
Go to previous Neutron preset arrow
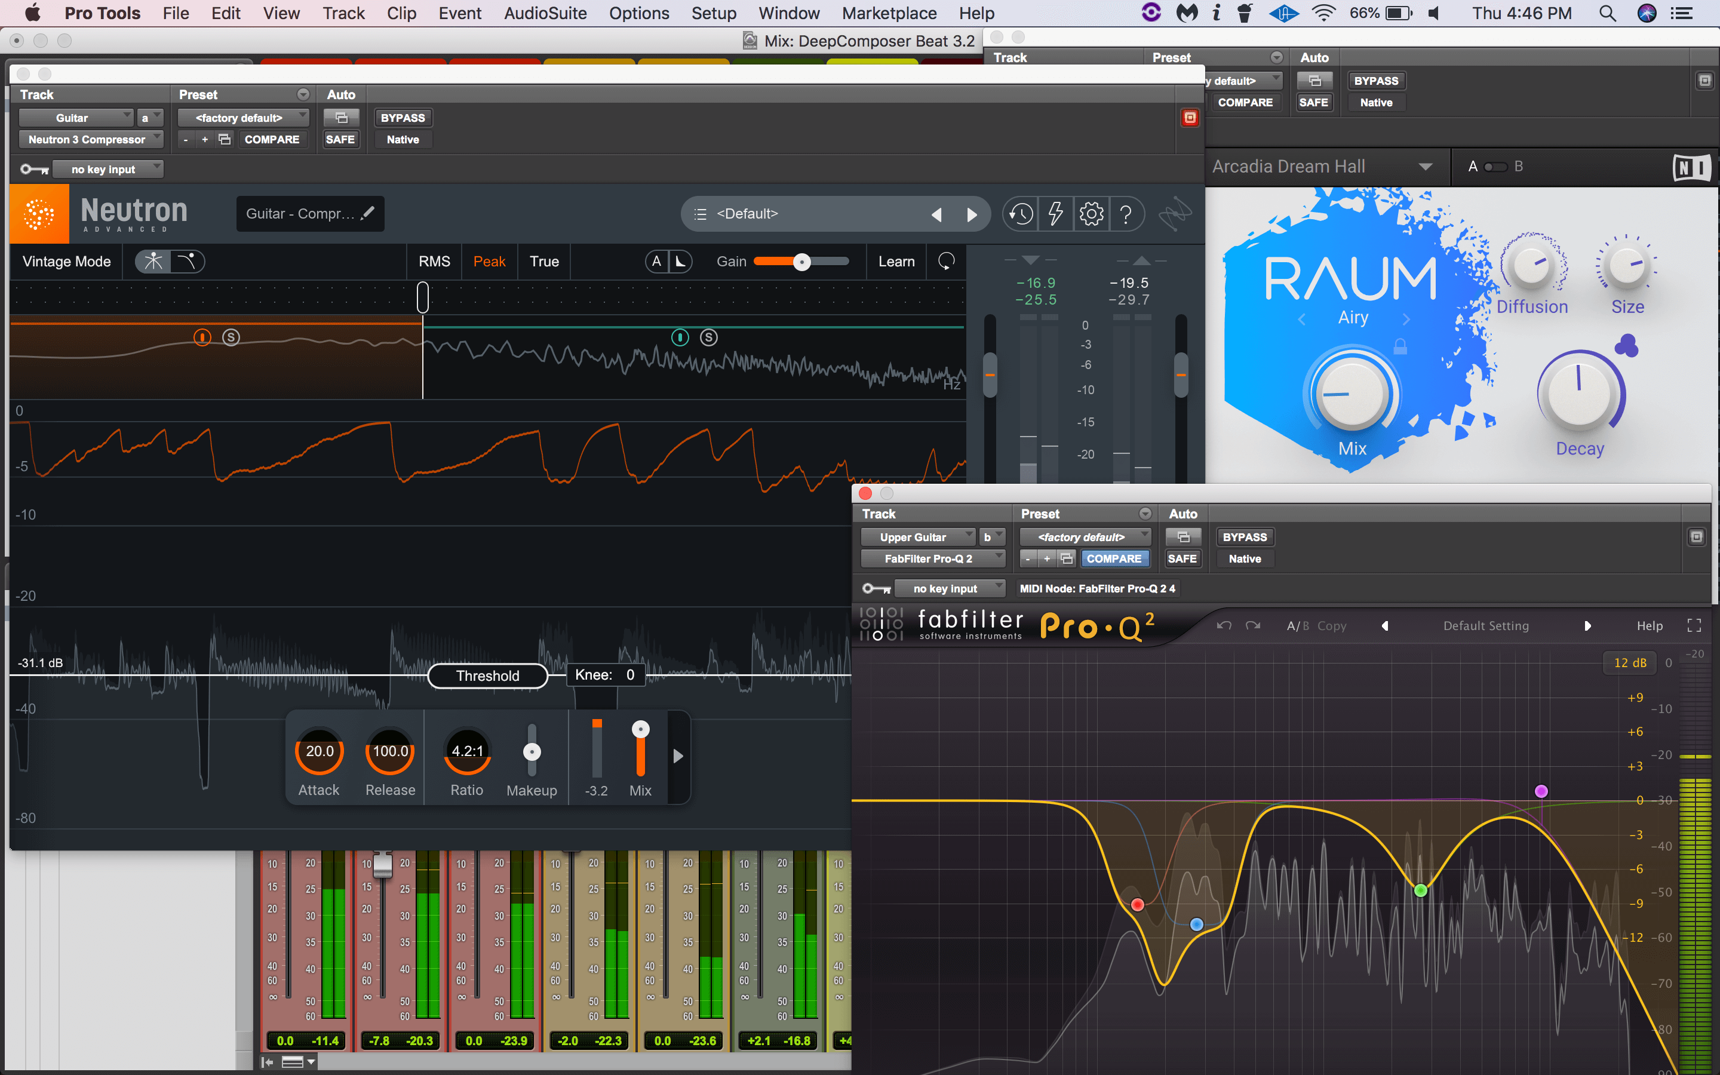[937, 215]
